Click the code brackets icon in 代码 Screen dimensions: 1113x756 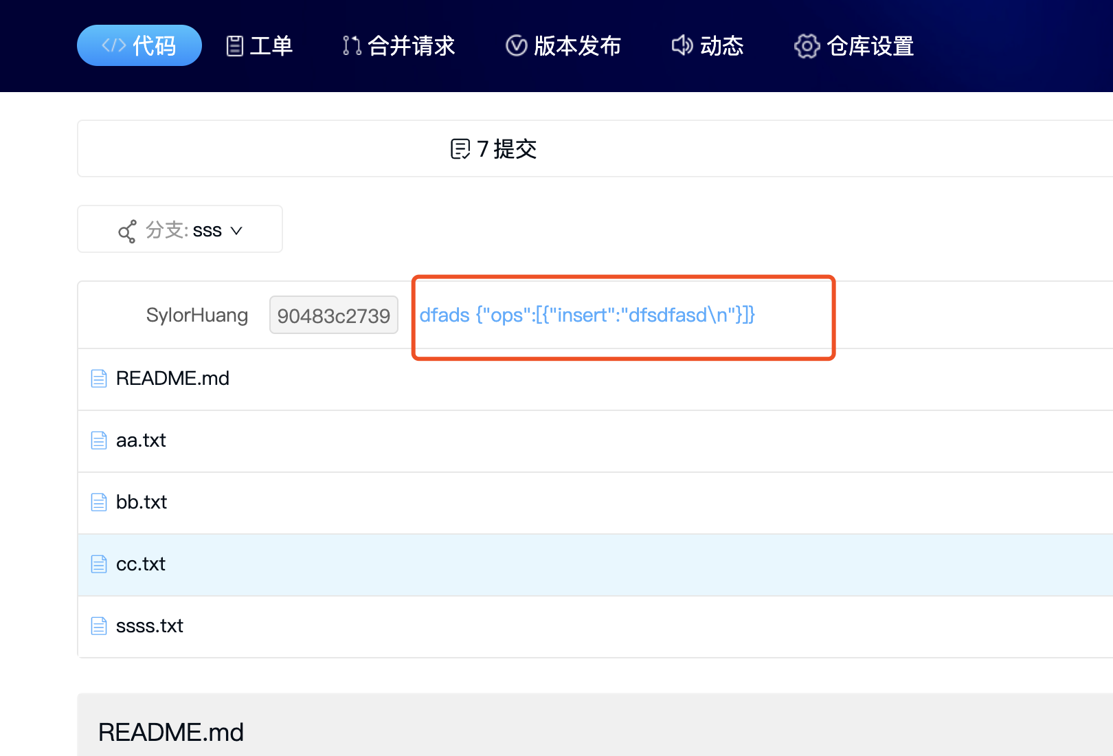[113, 45]
